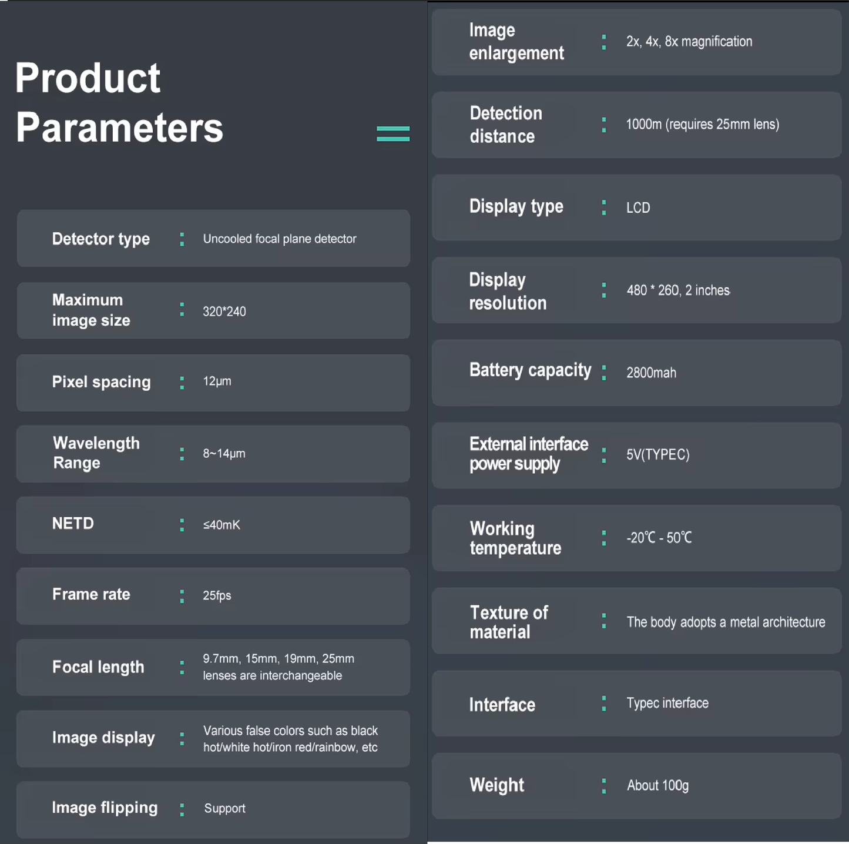Click the Working temperature range value
The height and width of the screenshot is (844, 849).
pyautogui.click(x=659, y=538)
